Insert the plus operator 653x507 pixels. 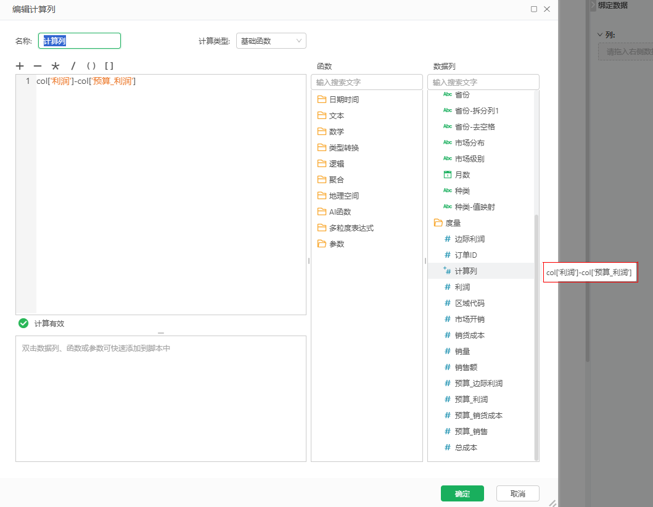[x=20, y=66]
